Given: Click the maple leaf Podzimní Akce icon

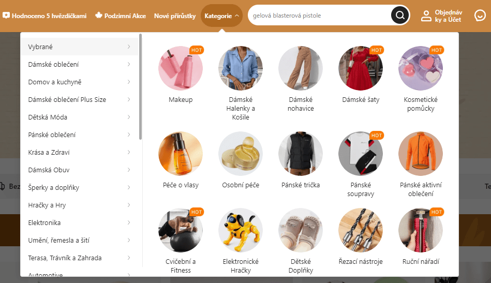Looking at the screenshot, I should coord(99,16).
